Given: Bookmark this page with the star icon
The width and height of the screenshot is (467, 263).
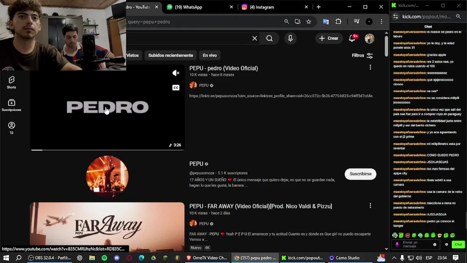Looking at the screenshot, I should (x=309, y=22).
